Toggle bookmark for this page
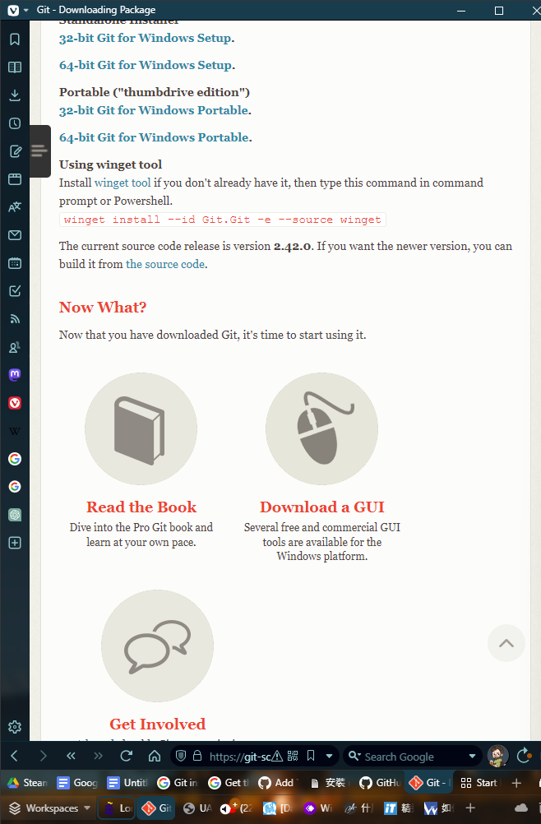 tap(311, 757)
